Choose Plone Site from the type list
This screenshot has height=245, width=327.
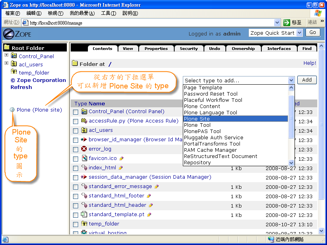tap(236, 119)
